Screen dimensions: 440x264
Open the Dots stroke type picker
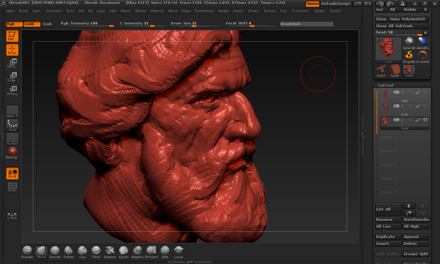12,125
